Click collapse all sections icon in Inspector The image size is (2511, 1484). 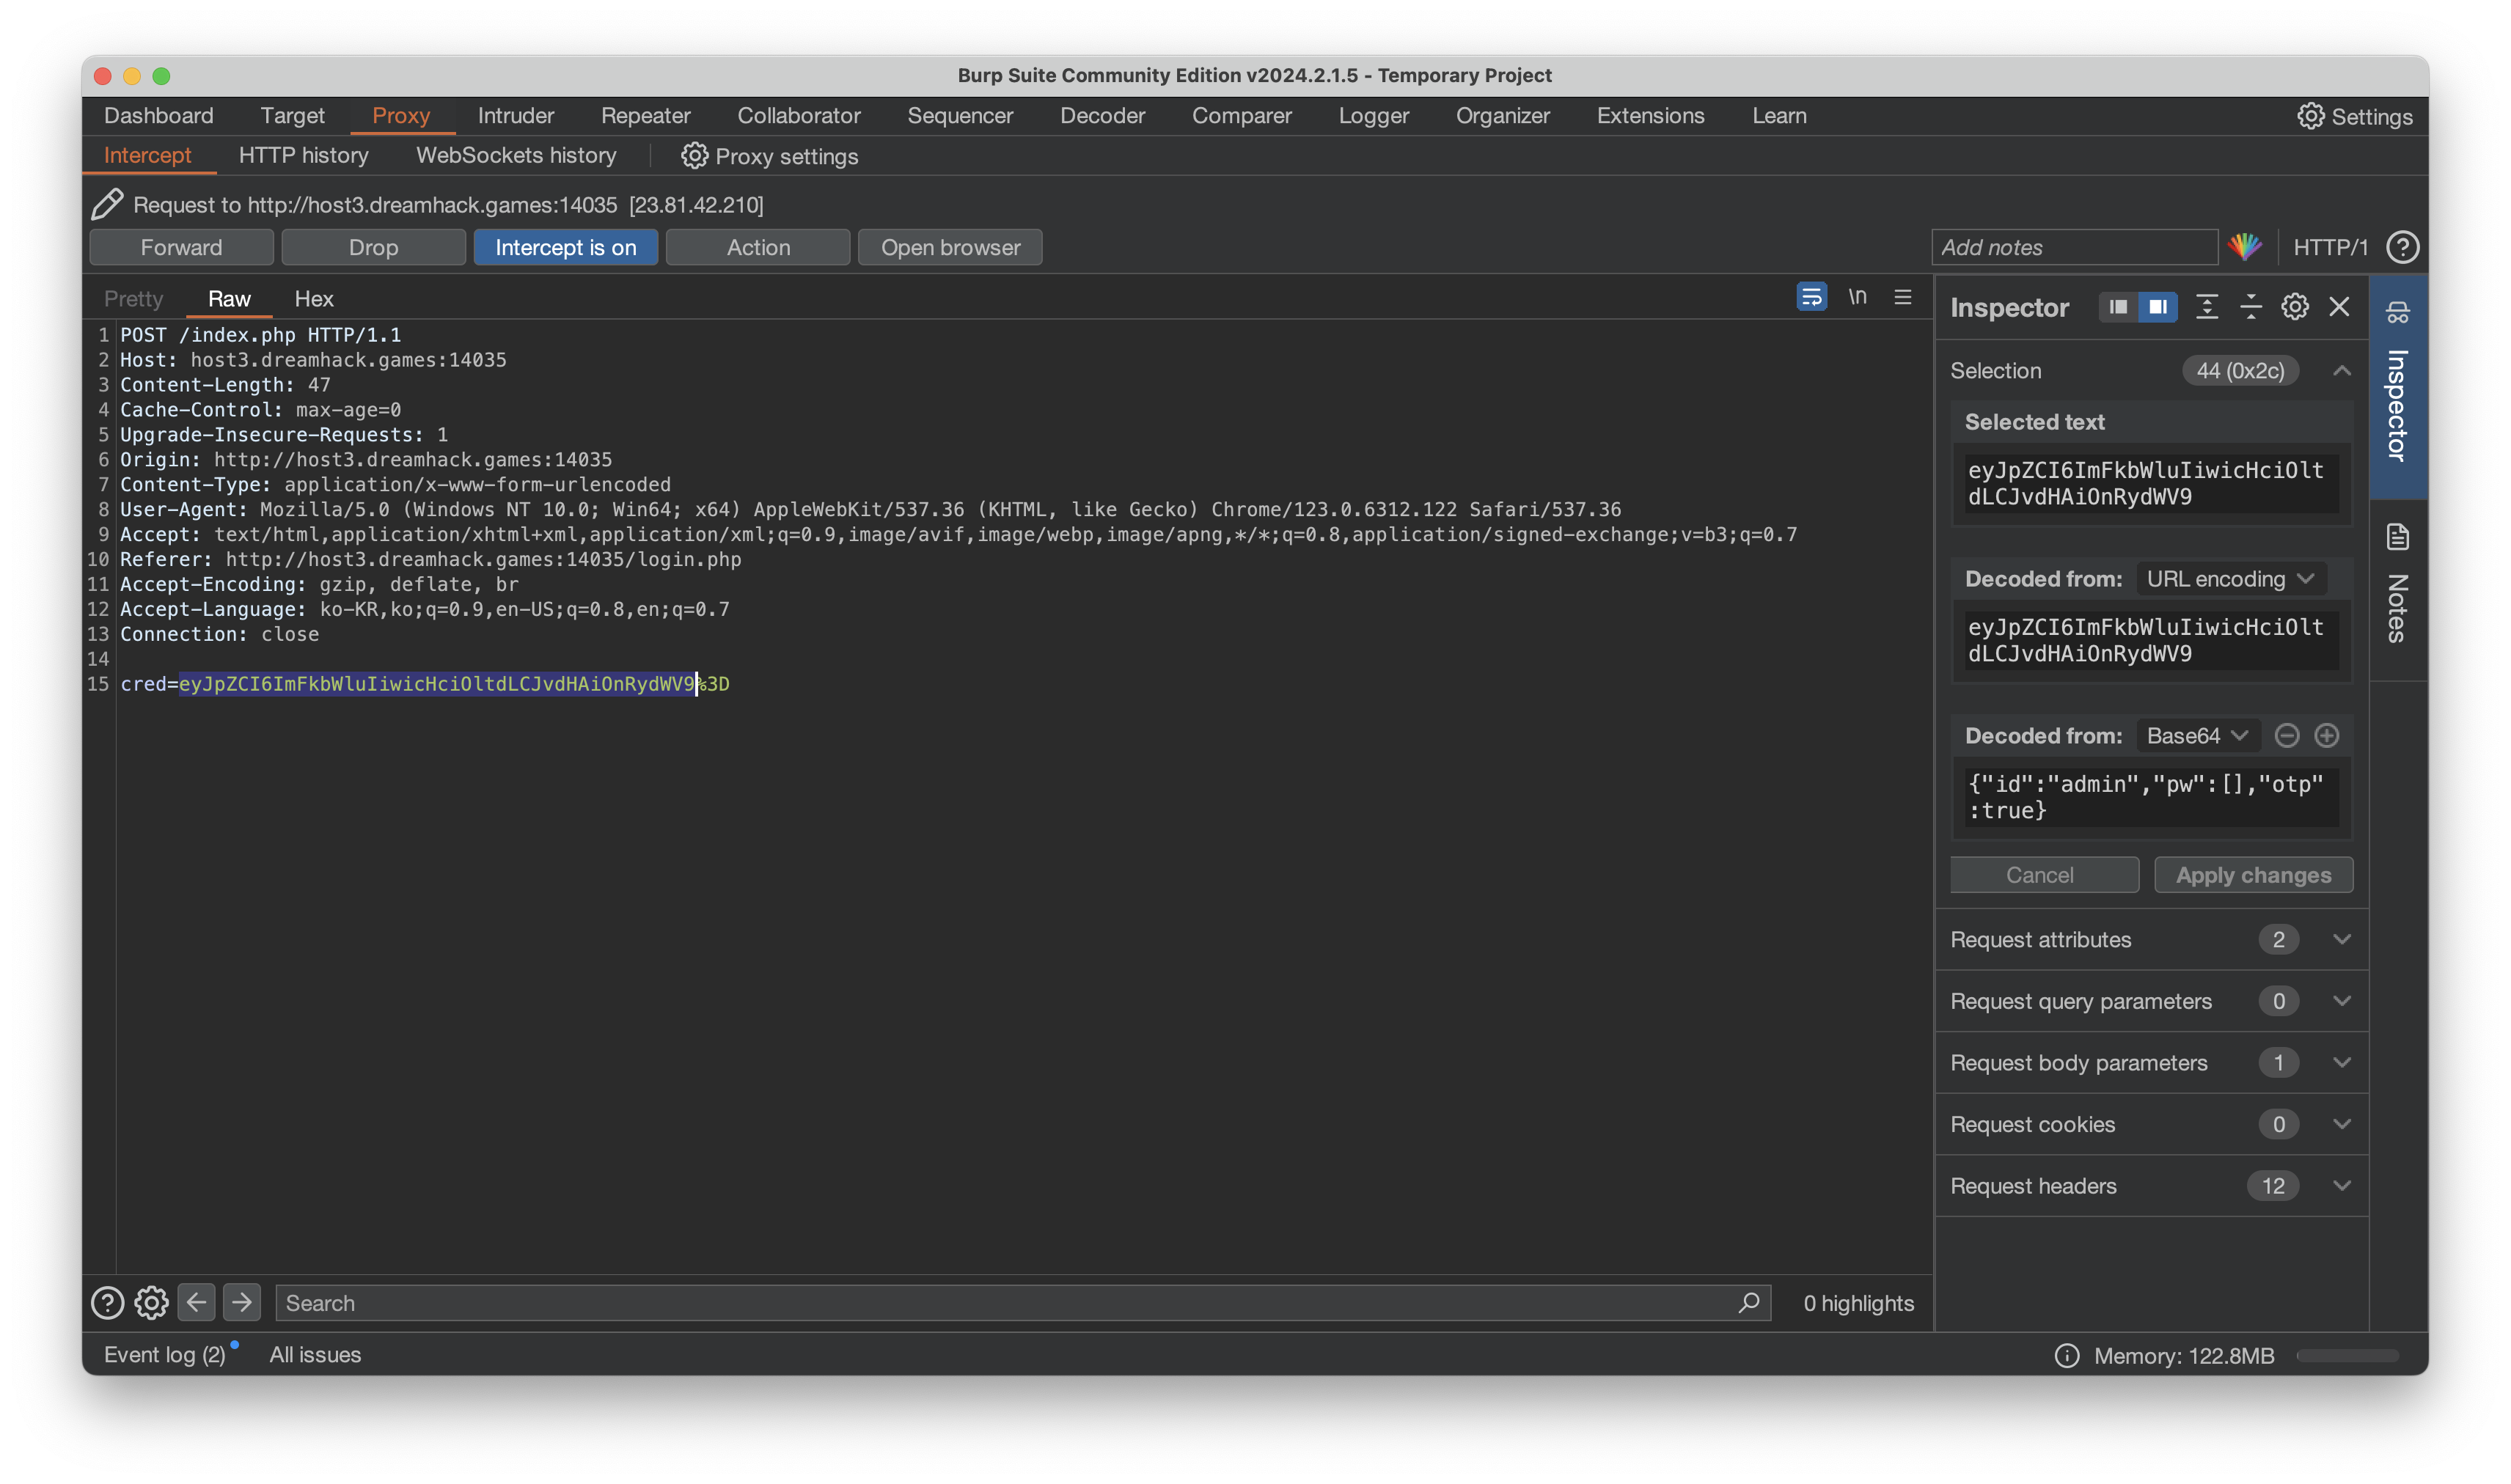point(2250,307)
